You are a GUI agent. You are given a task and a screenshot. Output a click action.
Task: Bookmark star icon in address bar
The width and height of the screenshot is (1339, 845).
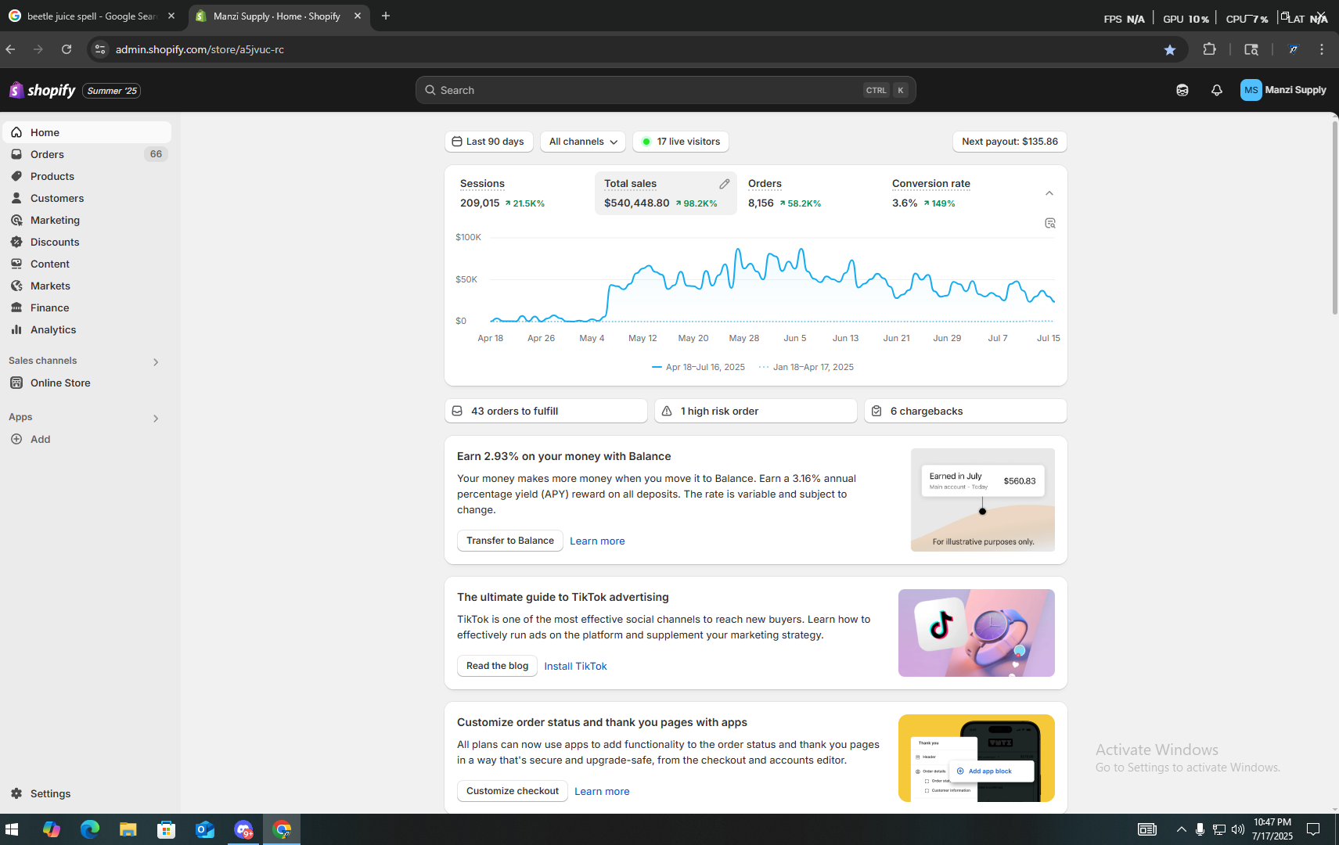(1169, 49)
